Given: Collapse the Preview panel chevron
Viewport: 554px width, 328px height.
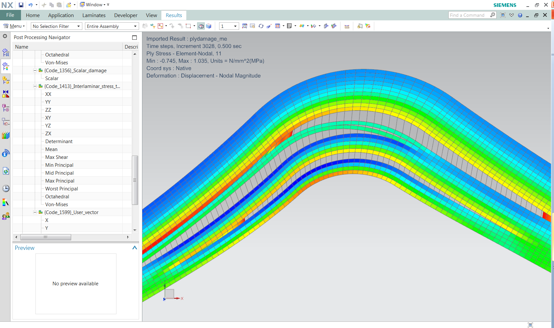Looking at the screenshot, I should (134, 248).
